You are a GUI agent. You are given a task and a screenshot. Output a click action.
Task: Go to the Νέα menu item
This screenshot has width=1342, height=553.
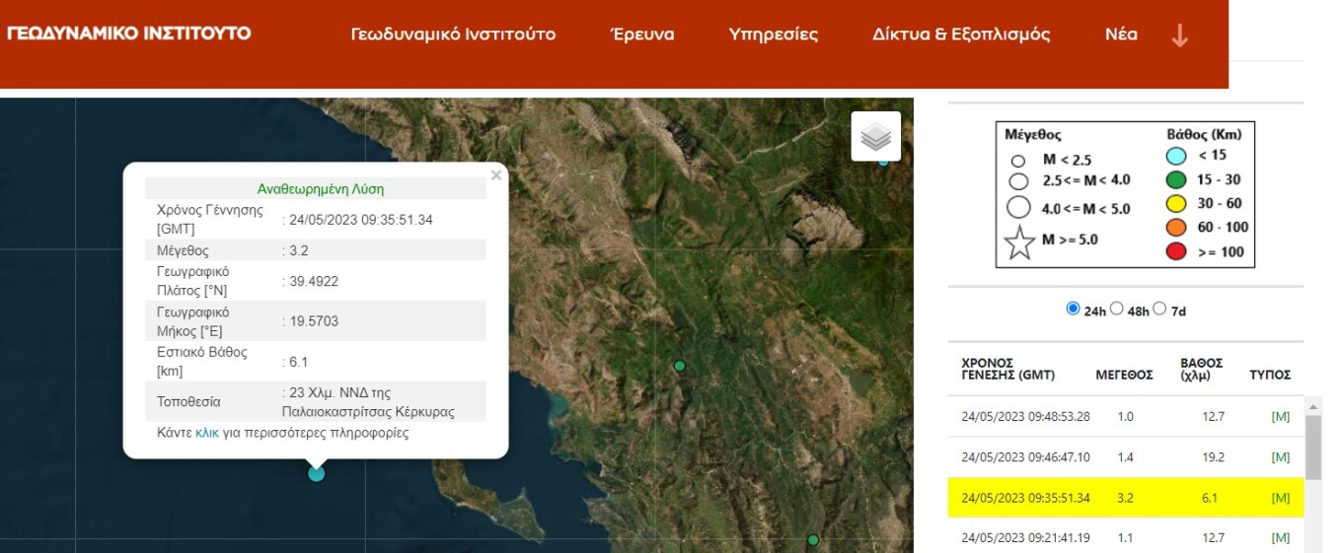pyautogui.click(x=1121, y=35)
